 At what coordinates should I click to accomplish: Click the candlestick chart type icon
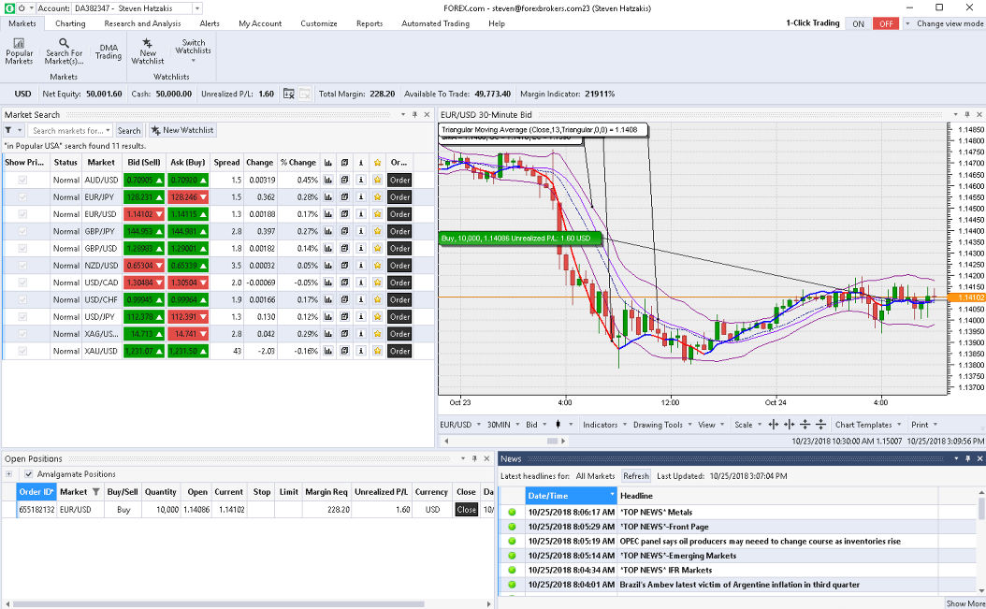tap(558, 425)
